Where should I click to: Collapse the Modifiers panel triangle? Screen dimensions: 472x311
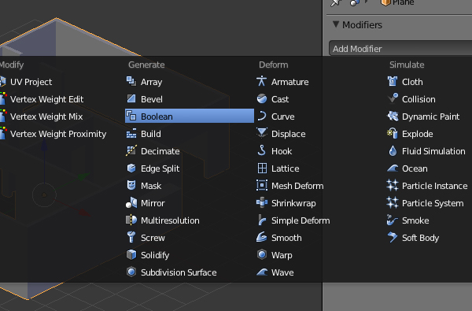click(336, 24)
